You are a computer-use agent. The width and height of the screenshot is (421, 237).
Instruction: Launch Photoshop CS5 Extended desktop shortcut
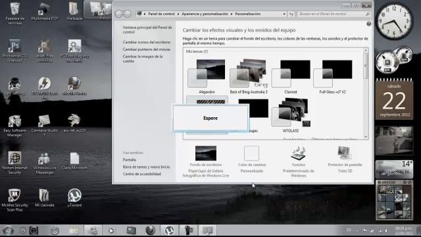point(14,51)
